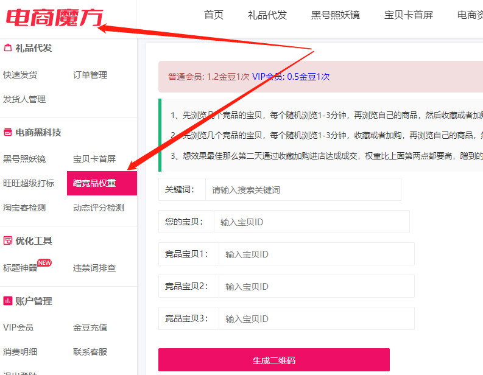Click the 优化工具 section icon
The height and width of the screenshot is (375, 483).
pyautogui.click(x=8, y=240)
